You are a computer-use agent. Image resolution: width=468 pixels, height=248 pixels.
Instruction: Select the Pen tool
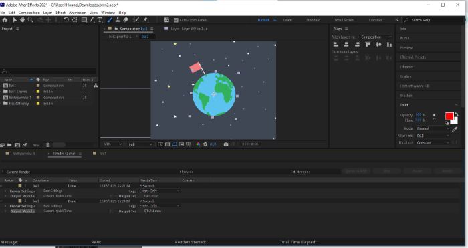coord(92,20)
